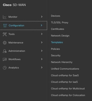Expand the Monitor submenu chevron
This screenshot has height=101, width=92.
(42, 17)
